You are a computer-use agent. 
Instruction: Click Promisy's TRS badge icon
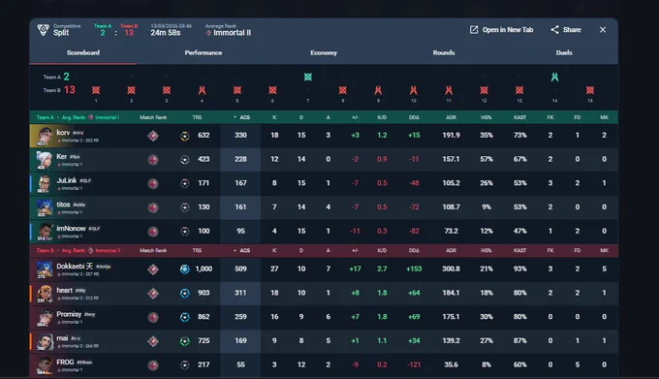(x=184, y=317)
